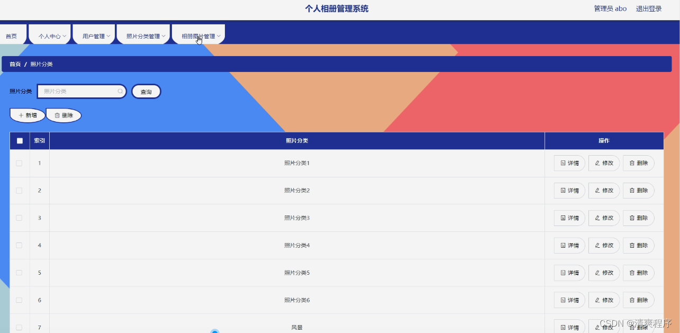Click 删除 for row 照片分类4

pos(638,246)
